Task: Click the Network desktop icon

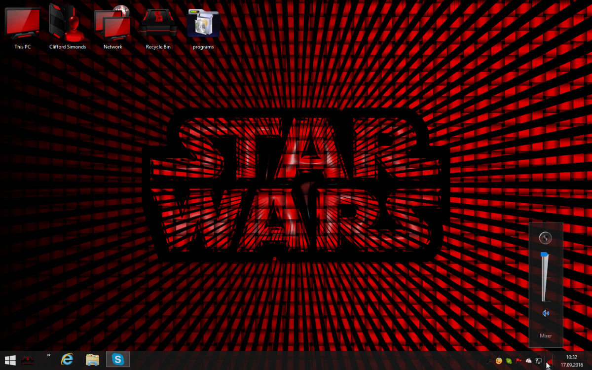Action: coord(112,25)
